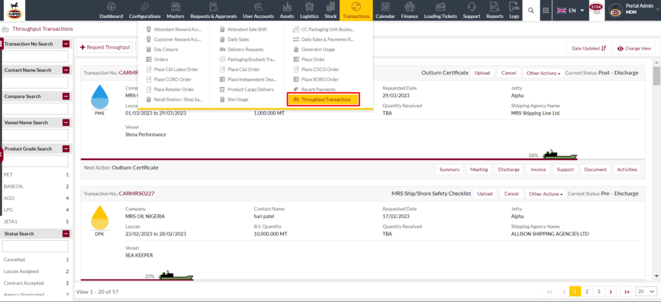Viewport: 661px width, 302px height.
Task: Go to last page with double arrow
Action: click(627, 292)
